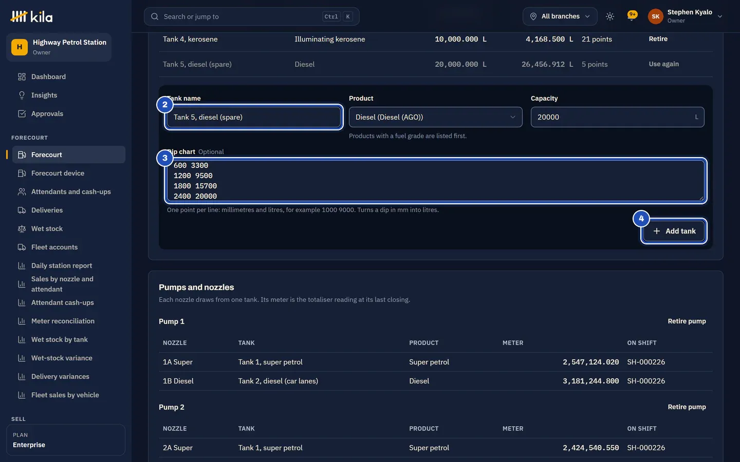The width and height of the screenshot is (740, 462).
Task: Open the Forecourt menu item
Action: click(x=69, y=155)
